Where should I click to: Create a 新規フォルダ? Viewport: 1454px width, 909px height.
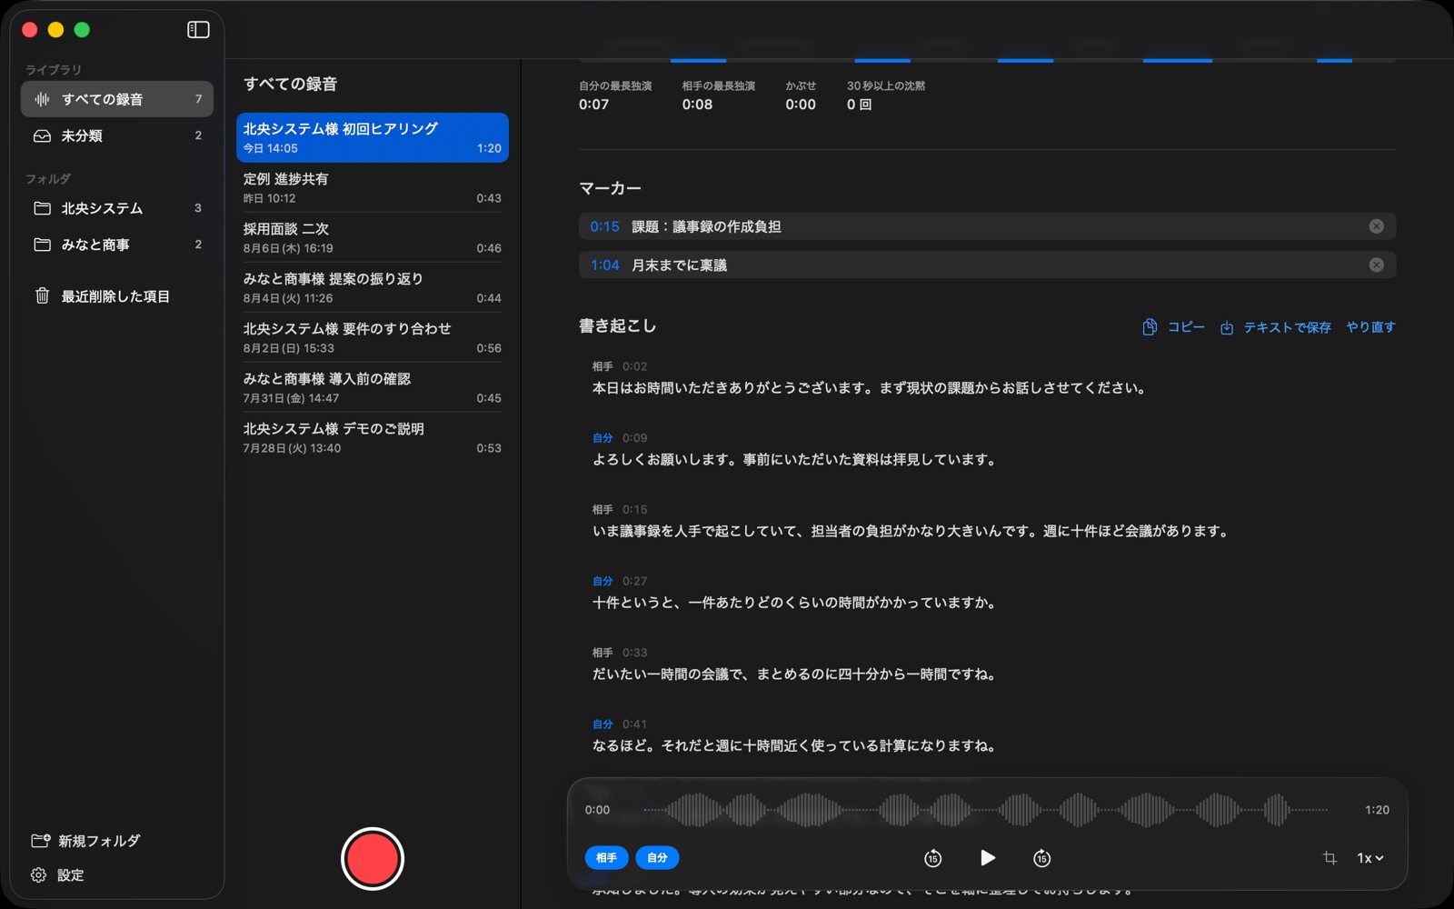[85, 841]
